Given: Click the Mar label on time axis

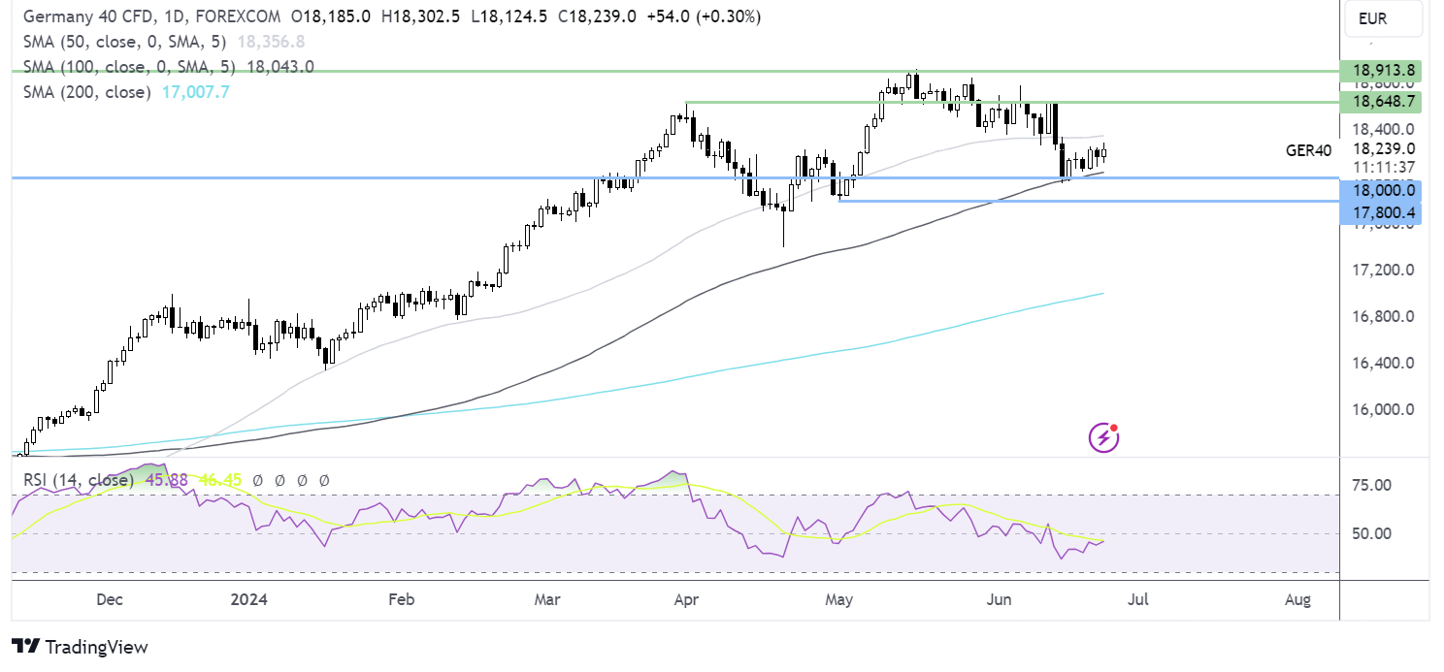Looking at the screenshot, I should [x=547, y=600].
